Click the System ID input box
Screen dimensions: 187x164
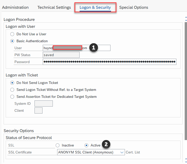point(44,104)
